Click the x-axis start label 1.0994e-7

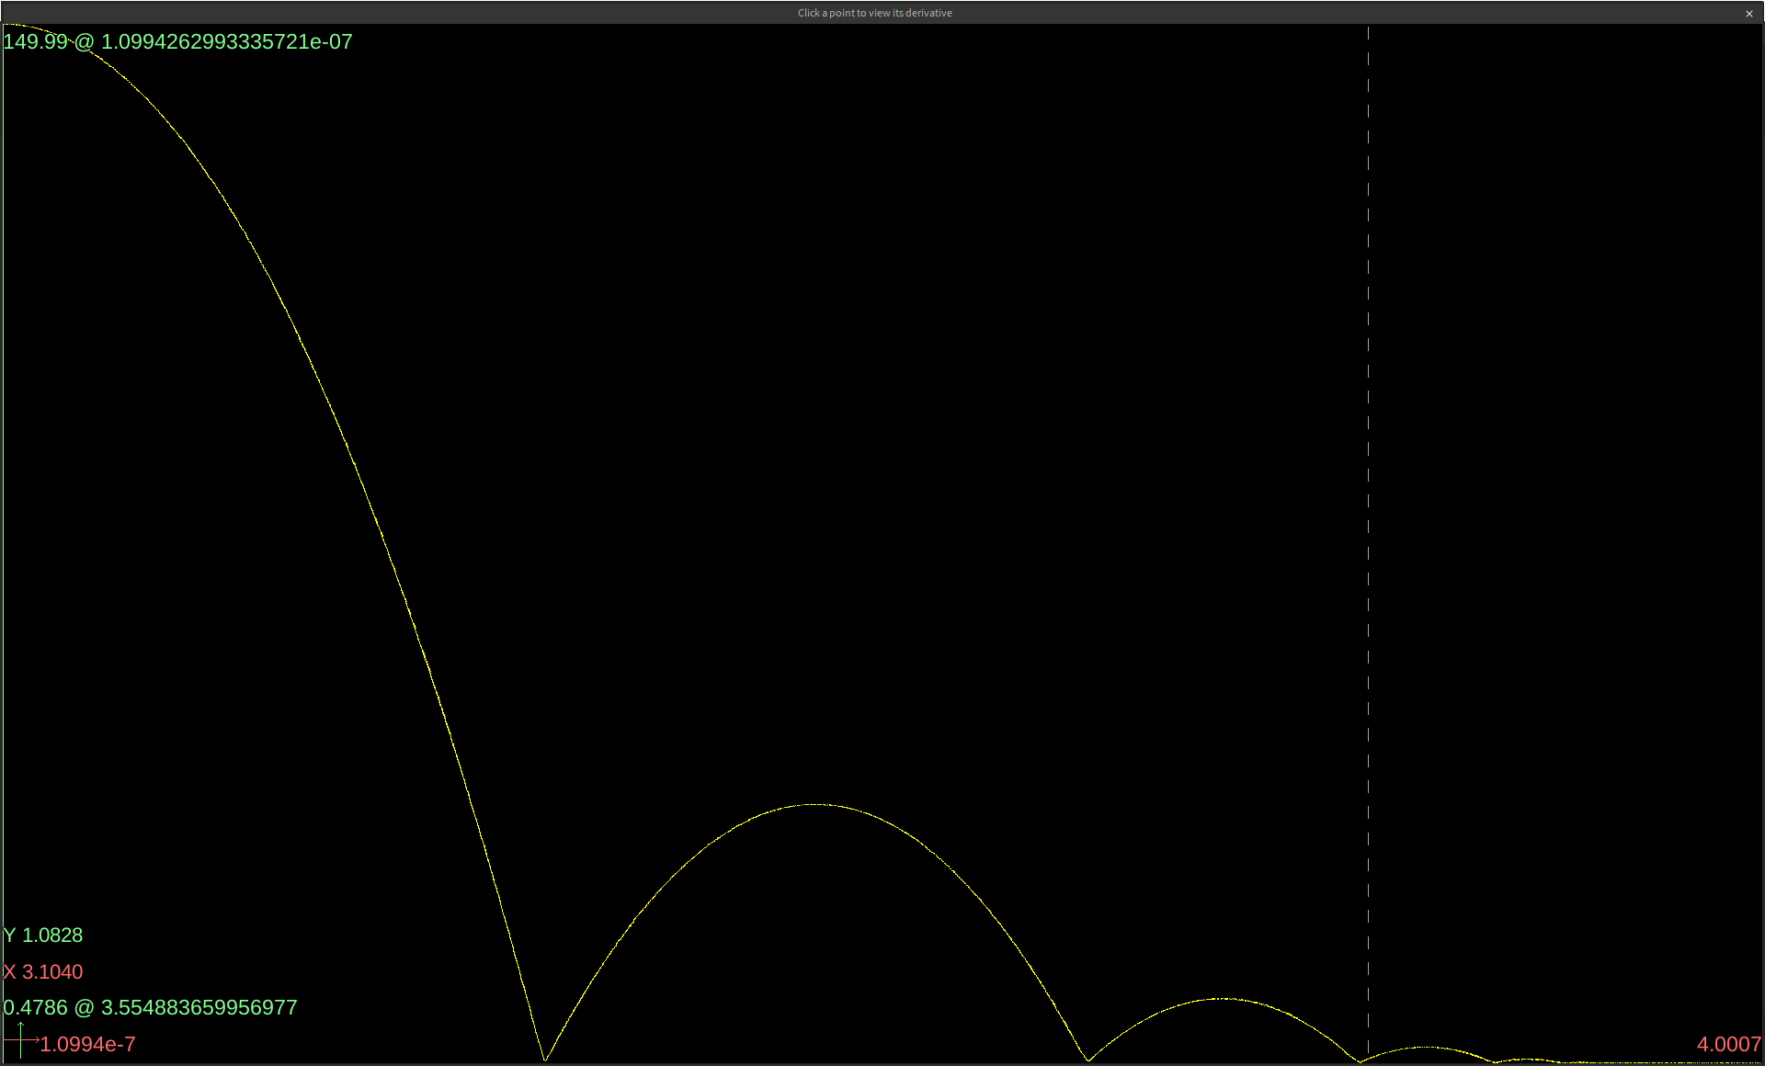tap(87, 1045)
